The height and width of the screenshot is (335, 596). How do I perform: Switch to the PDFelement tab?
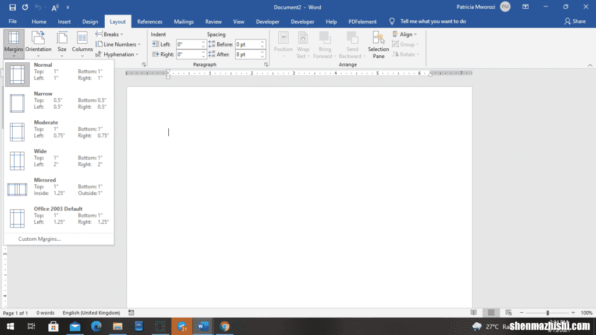click(362, 22)
